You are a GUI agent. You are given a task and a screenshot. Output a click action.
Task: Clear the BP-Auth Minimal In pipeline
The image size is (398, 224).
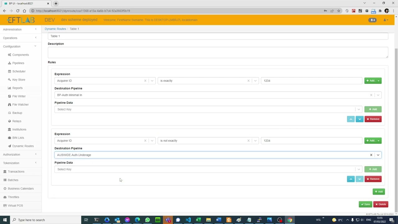371,95
